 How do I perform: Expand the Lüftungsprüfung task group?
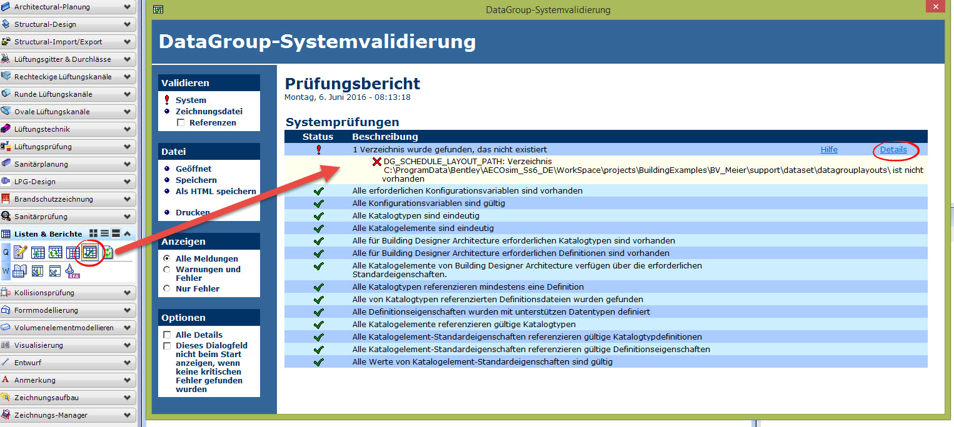coord(128,147)
